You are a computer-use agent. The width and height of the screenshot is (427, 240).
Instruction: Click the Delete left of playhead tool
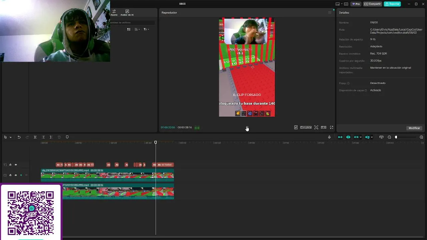(43, 137)
